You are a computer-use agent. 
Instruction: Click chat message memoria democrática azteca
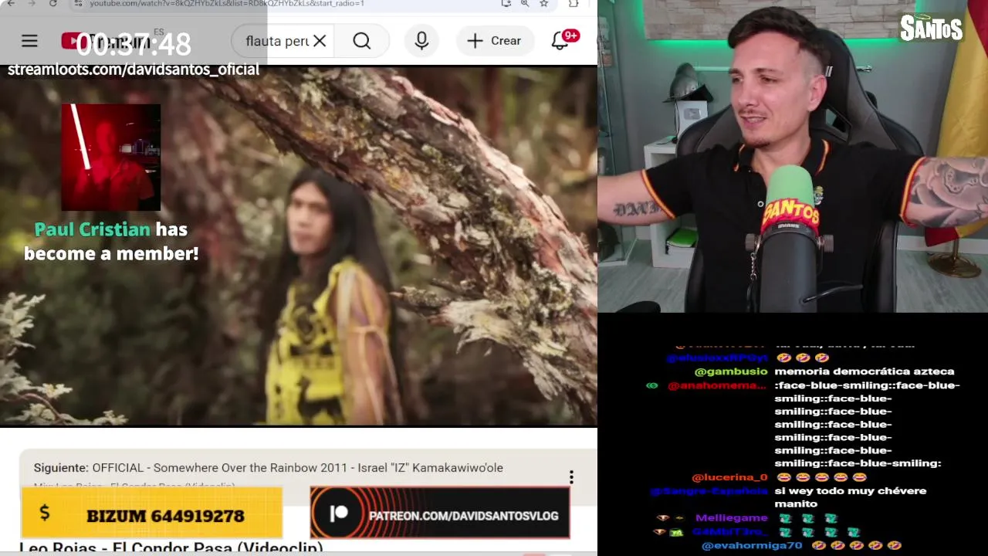click(x=864, y=371)
